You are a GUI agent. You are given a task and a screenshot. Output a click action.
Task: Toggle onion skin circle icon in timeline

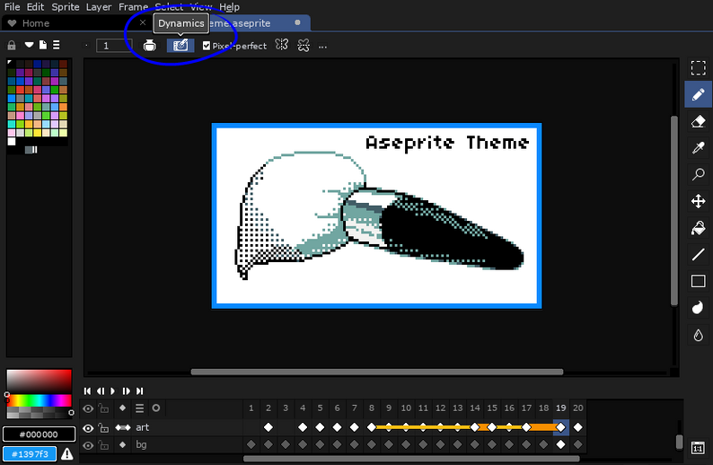(156, 408)
